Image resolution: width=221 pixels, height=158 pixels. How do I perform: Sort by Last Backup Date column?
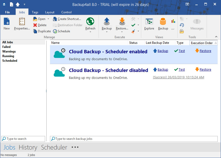[160, 43]
